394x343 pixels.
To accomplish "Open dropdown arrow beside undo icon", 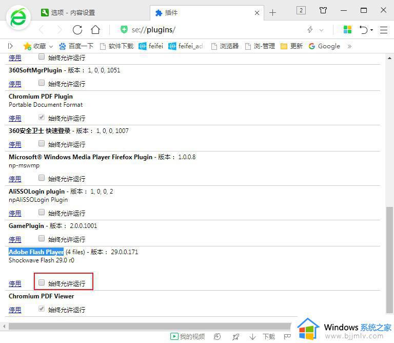I will 371,30.
